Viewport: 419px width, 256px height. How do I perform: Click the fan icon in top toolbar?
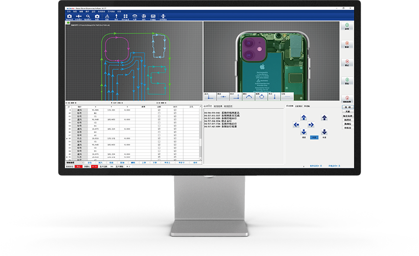tap(144, 17)
